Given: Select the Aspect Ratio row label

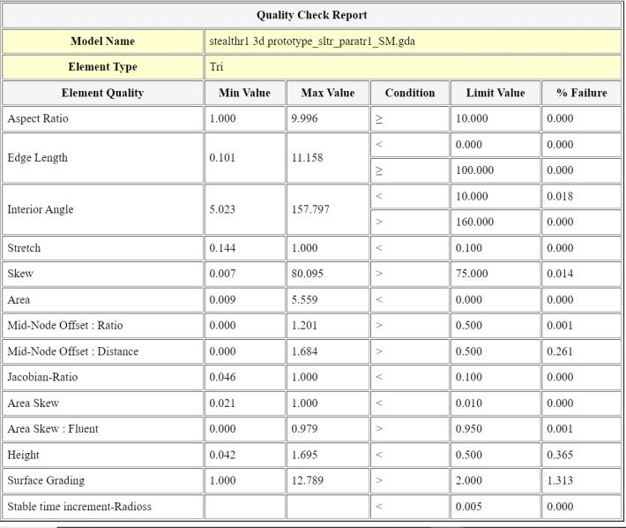Looking at the screenshot, I should pos(38,118).
